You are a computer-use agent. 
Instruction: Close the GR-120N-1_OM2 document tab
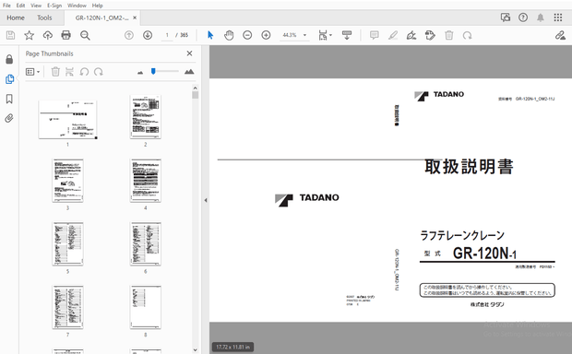(x=135, y=18)
